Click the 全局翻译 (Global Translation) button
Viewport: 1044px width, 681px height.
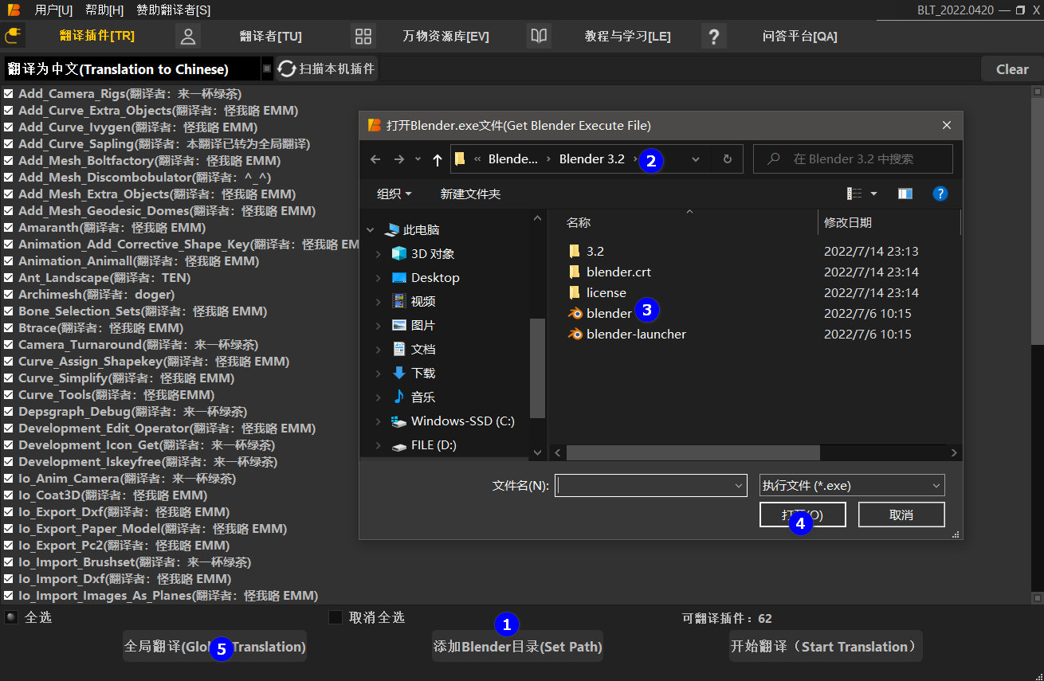tap(215, 646)
